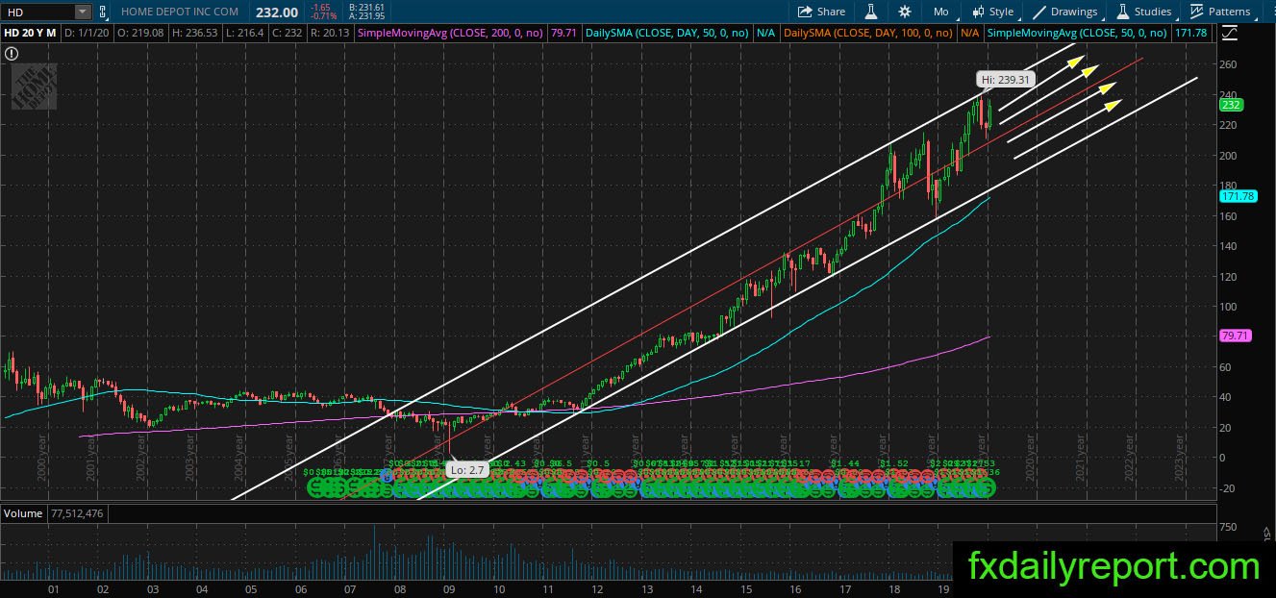Click the 260 price axis label
The image size is (1276, 598).
(1226, 64)
